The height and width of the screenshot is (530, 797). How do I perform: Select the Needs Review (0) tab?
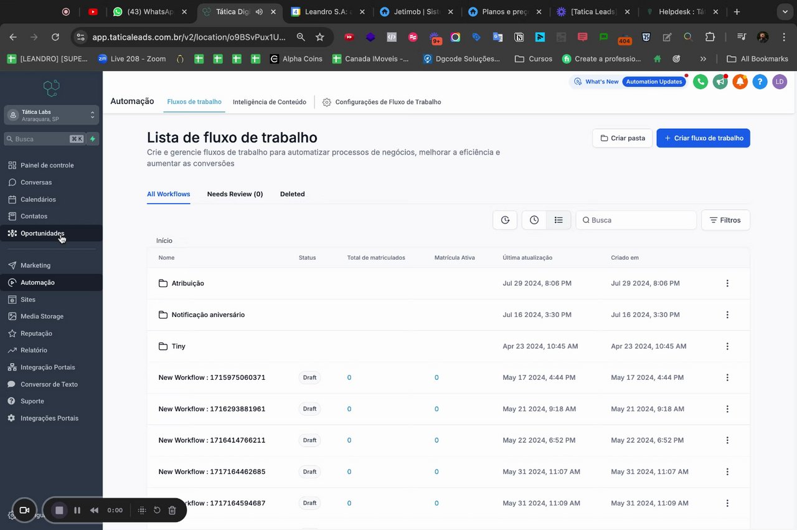click(x=235, y=194)
